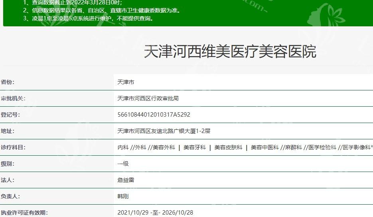The height and width of the screenshot is (217, 373).
Task: Click notice line about 2022年3月28日0时 data cutoff
Action: 73,3
